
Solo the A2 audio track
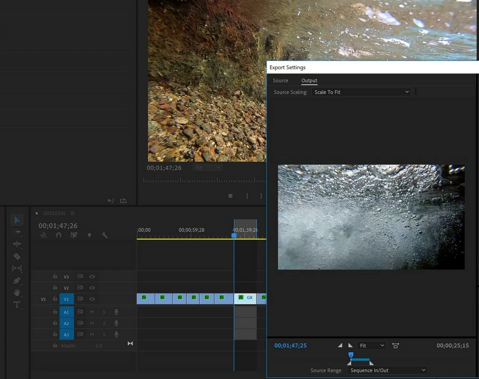[x=104, y=323]
